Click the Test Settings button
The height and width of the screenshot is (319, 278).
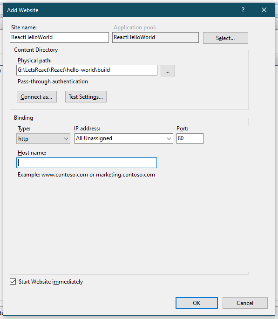click(86, 97)
